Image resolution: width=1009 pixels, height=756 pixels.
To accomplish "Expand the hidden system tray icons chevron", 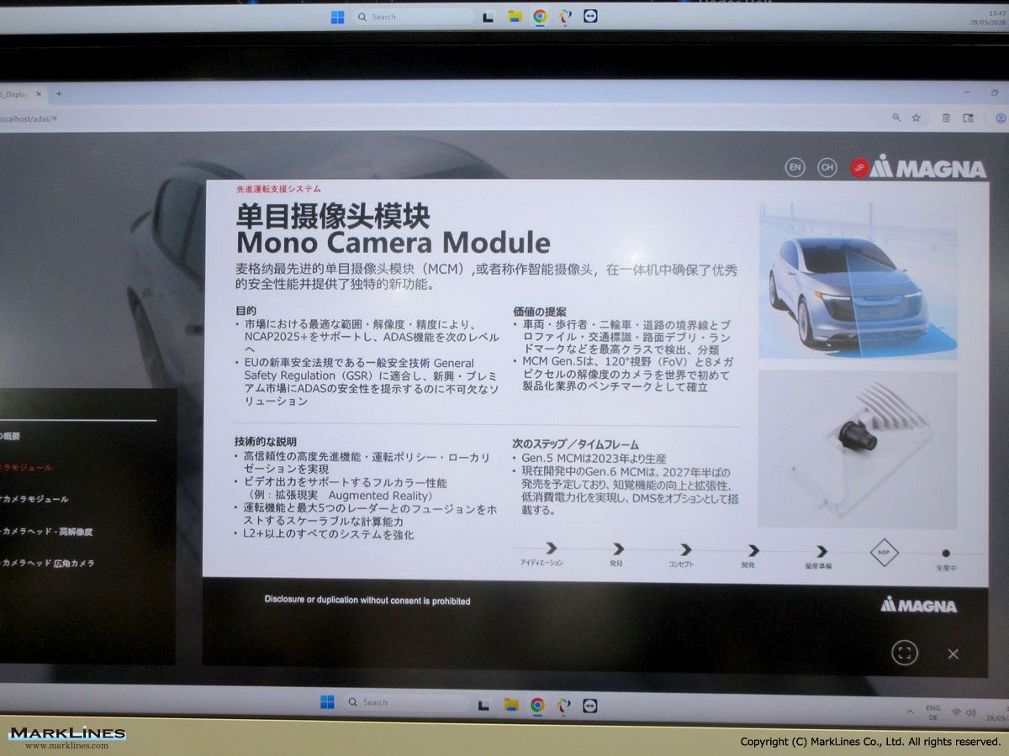I will coord(909,711).
